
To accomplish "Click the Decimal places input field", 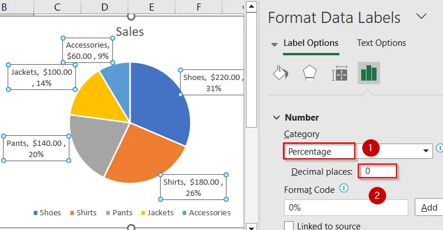I will 378,171.
